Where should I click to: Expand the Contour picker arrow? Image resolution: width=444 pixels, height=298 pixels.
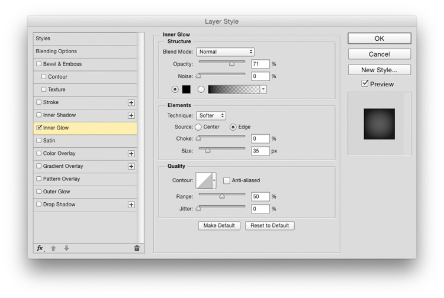point(214,180)
